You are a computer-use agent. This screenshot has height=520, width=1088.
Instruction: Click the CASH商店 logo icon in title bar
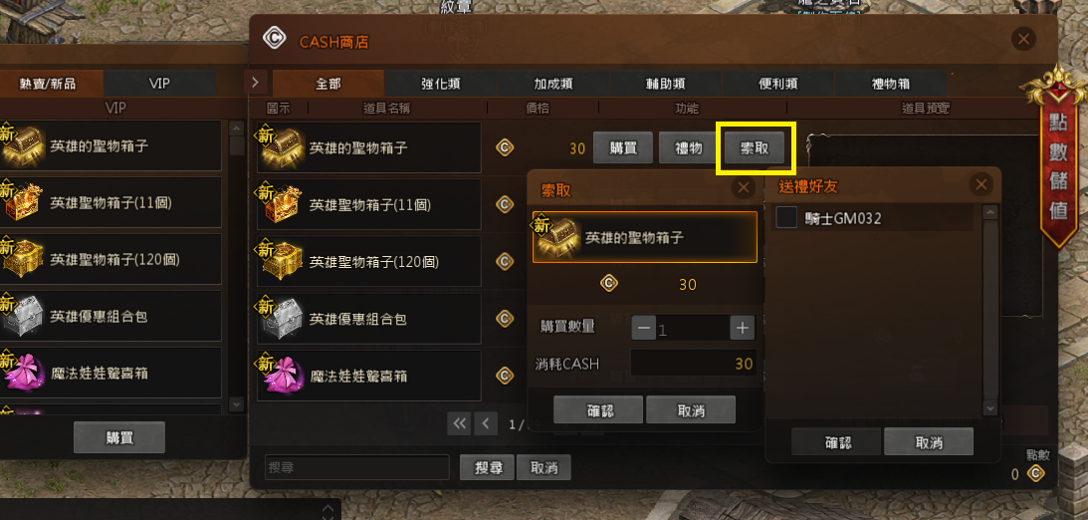coord(274,38)
